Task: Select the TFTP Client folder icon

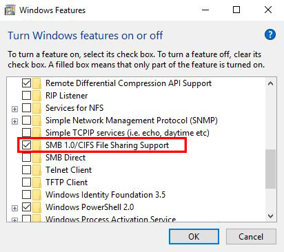Action: 37,182
